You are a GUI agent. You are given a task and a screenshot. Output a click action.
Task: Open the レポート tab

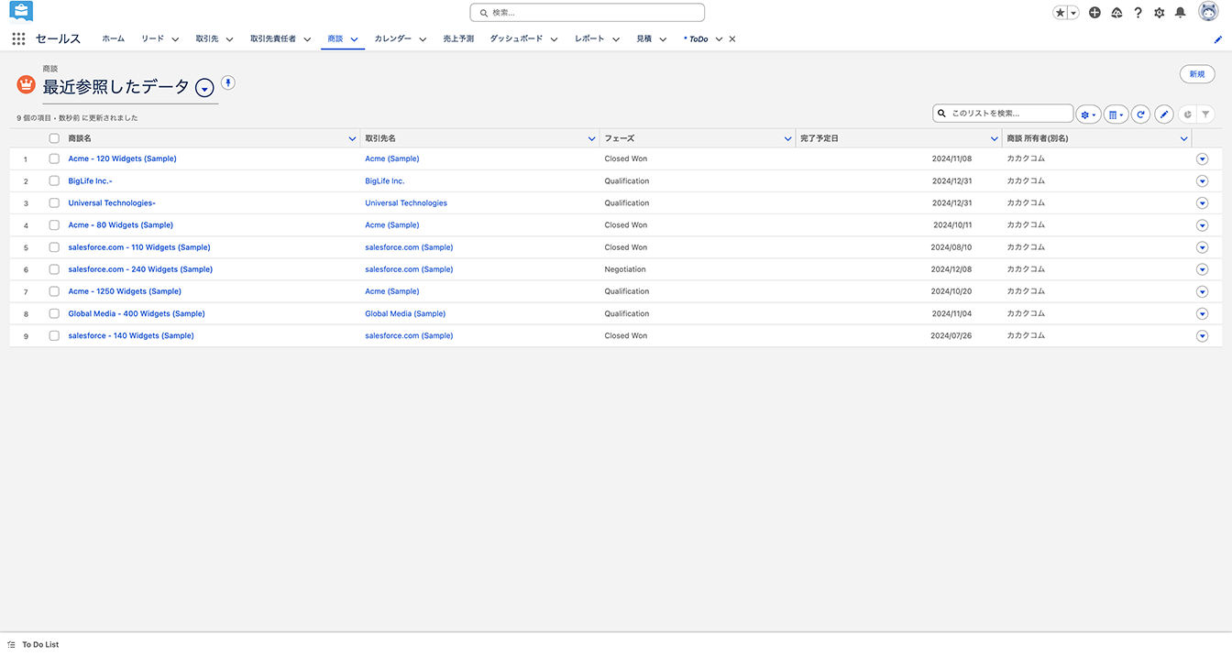click(589, 38)
